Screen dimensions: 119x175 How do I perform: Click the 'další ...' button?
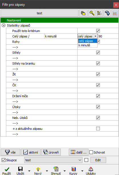[78, 152]
